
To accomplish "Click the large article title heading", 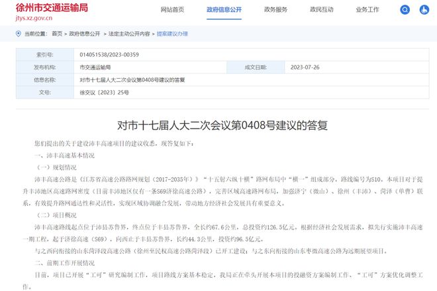I will click(x=222, y=125).
